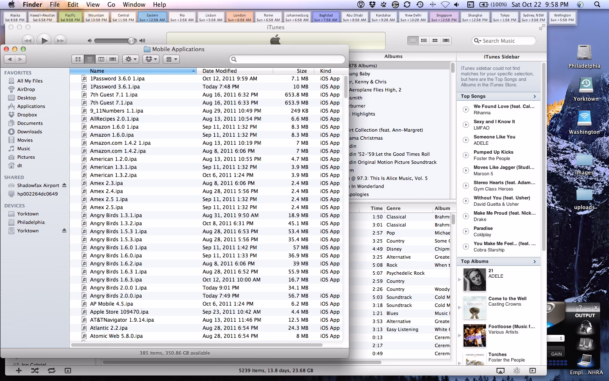This screenshot has height=381, width=609.
Task: Click the iTunes Play button
Action: click(44, 41)
